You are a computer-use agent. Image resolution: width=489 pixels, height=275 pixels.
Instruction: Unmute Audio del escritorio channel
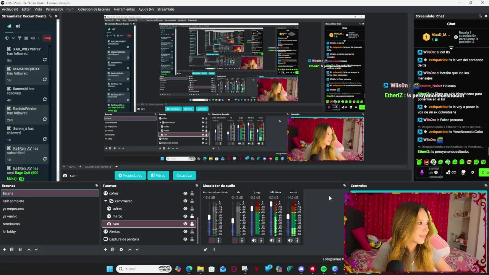tap(211, 240)
